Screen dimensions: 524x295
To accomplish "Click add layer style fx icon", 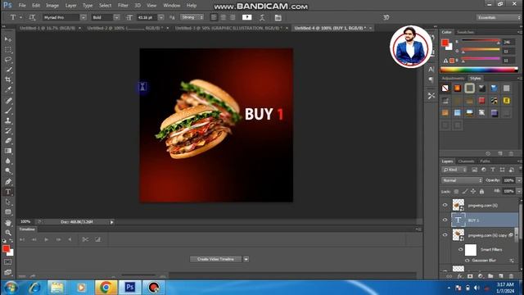I will (460, 276).
